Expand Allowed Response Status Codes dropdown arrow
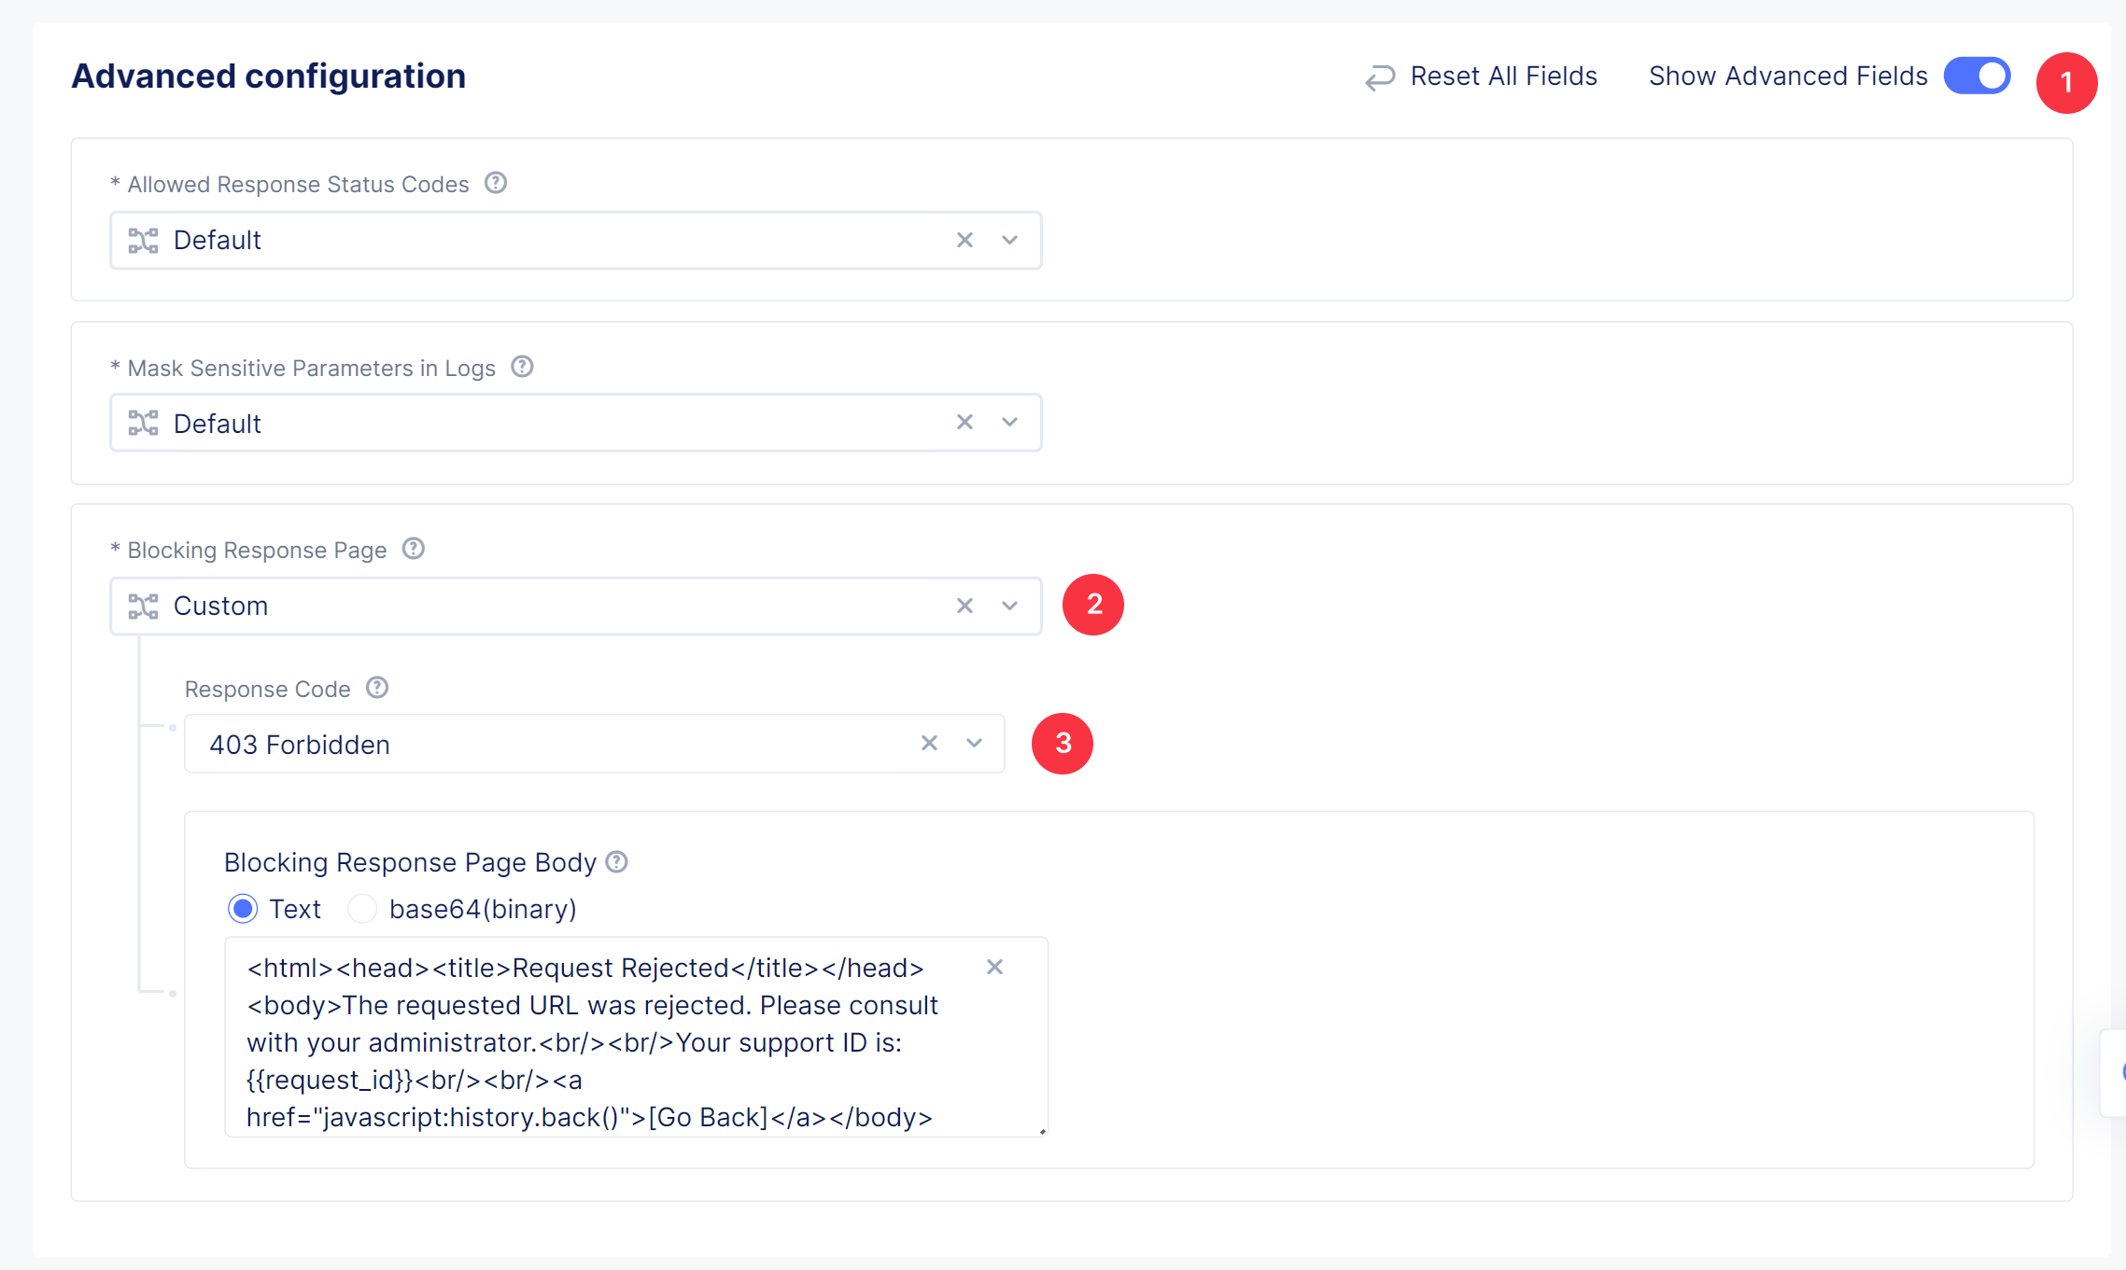The height and width of the screenshot is (1270, 2126). pos(1009,240)
